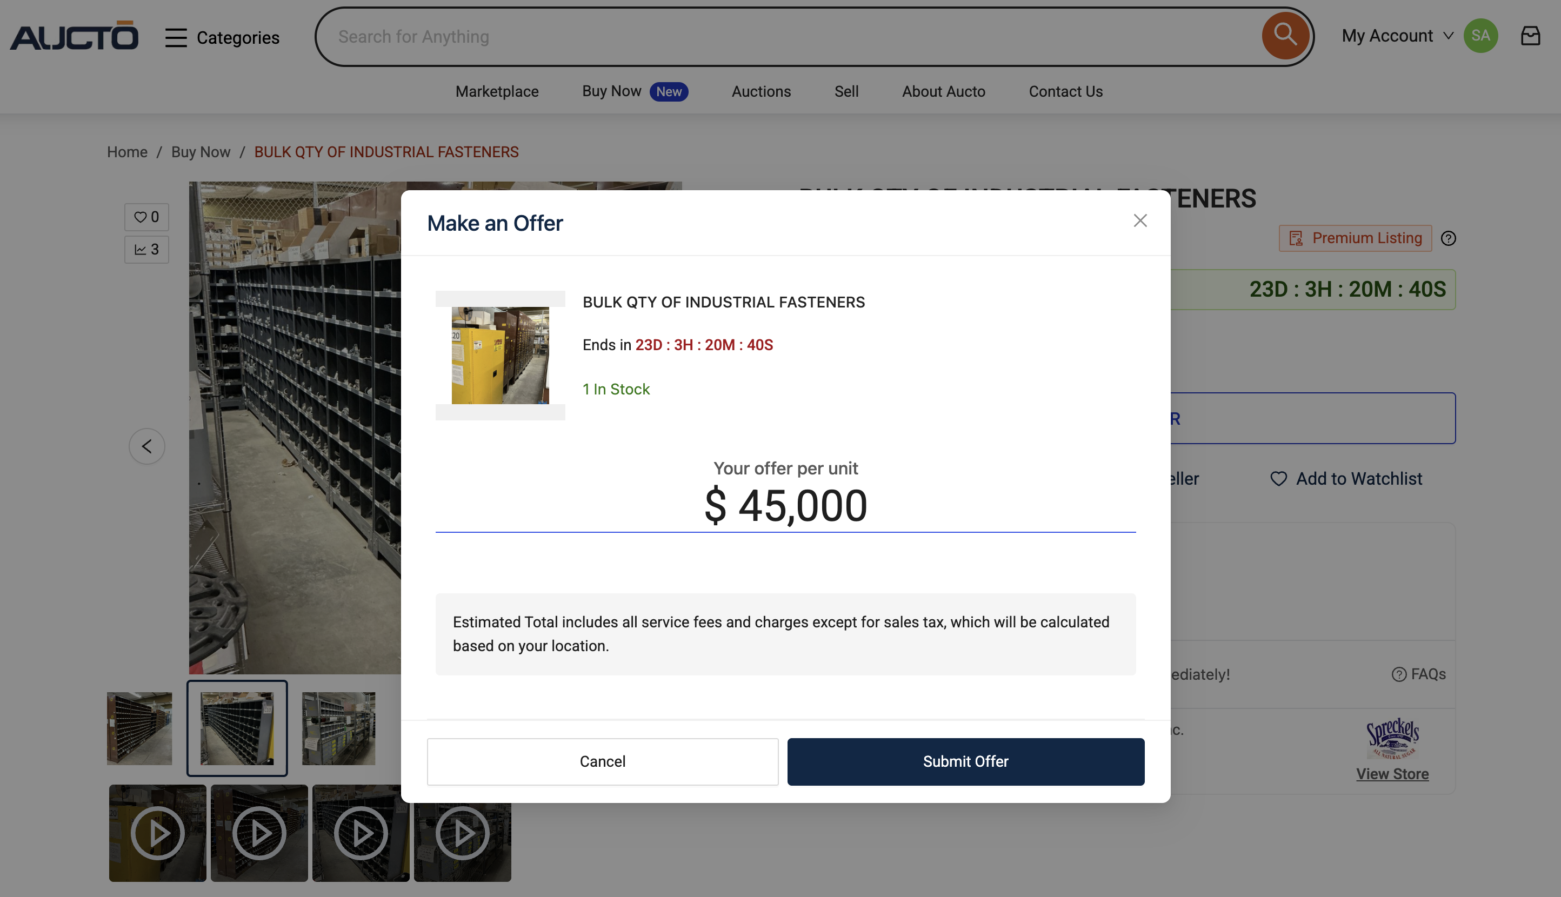Play the yellow cabinet video thumbnail
1561x897 pixels.
(157, 833)
